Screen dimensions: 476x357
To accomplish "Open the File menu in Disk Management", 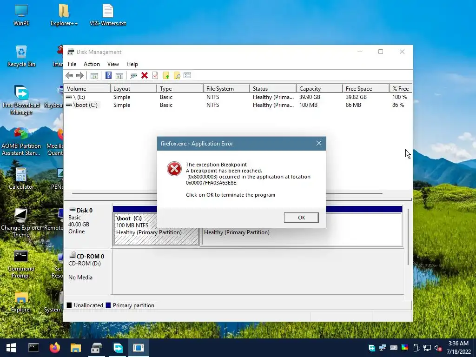I will coord(72,64).
